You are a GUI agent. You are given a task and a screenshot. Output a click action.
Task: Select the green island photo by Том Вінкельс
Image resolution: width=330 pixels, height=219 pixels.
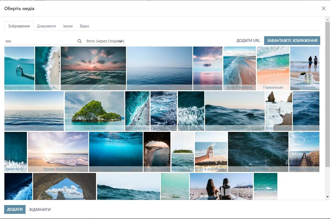pyautogui.click(x=95, y=111)
